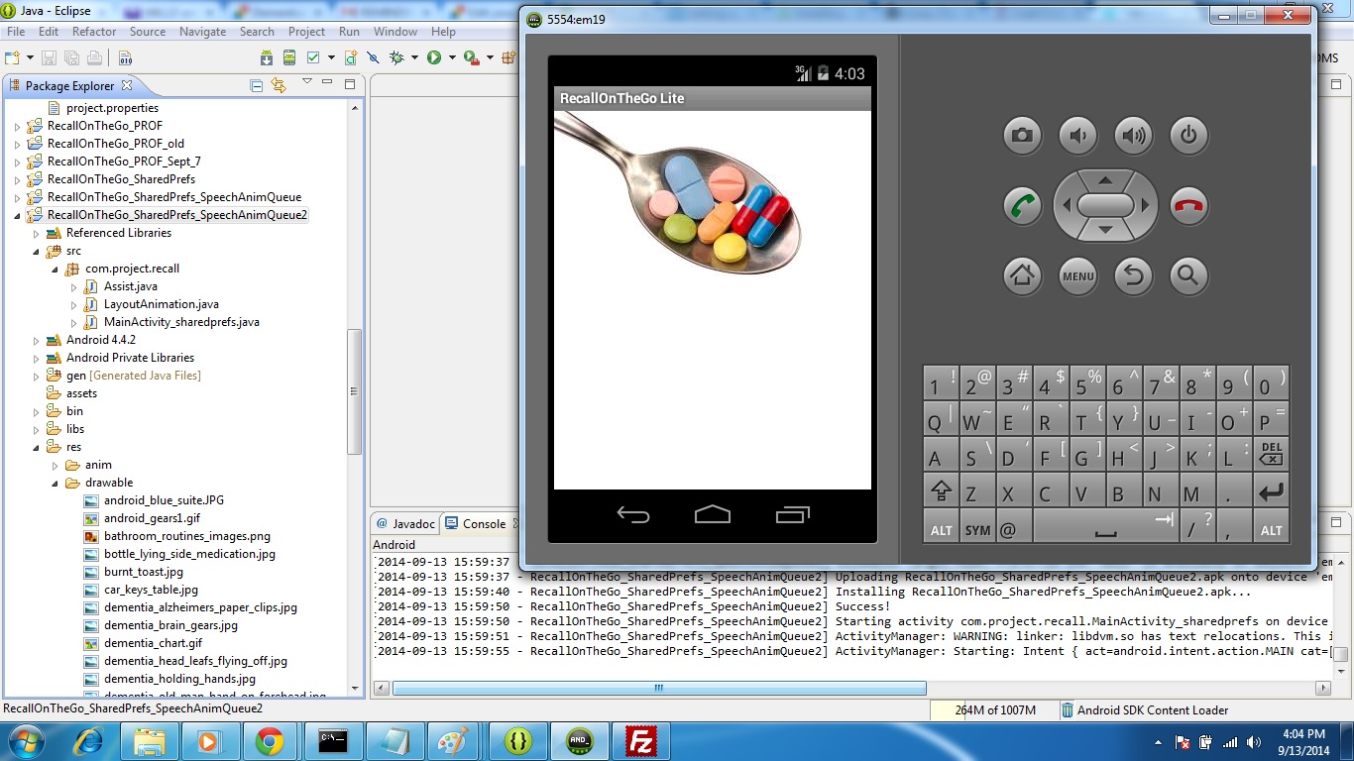Select burnt_toast.jpg in drawable folder
Image resolution: width=1354 pixels, height=761 pixels.
click(144, 572)
